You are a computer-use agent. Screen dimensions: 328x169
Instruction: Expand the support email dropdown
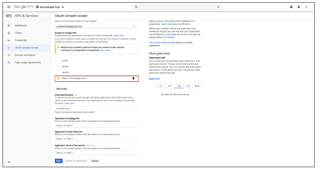coord(133,27)
